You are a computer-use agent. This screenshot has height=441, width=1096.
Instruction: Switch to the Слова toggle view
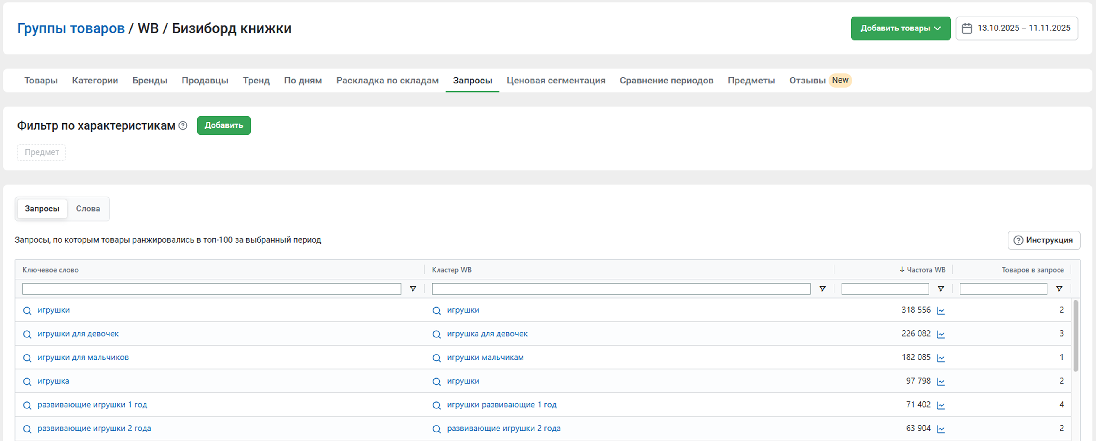(88, 209)
